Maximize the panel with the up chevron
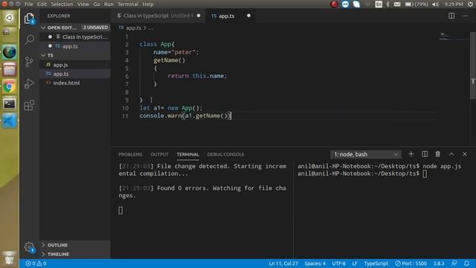Screen dimensions: 476x268 coord(451,154)
